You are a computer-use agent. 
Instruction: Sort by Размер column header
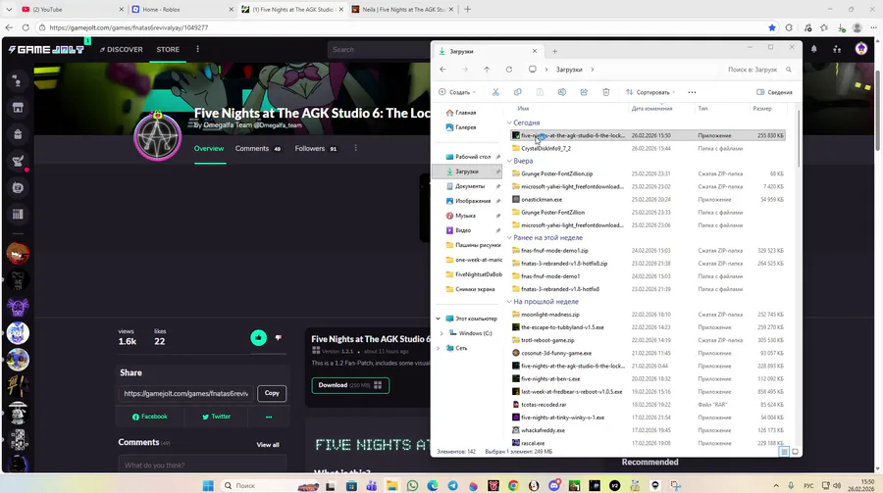point(762,109)
